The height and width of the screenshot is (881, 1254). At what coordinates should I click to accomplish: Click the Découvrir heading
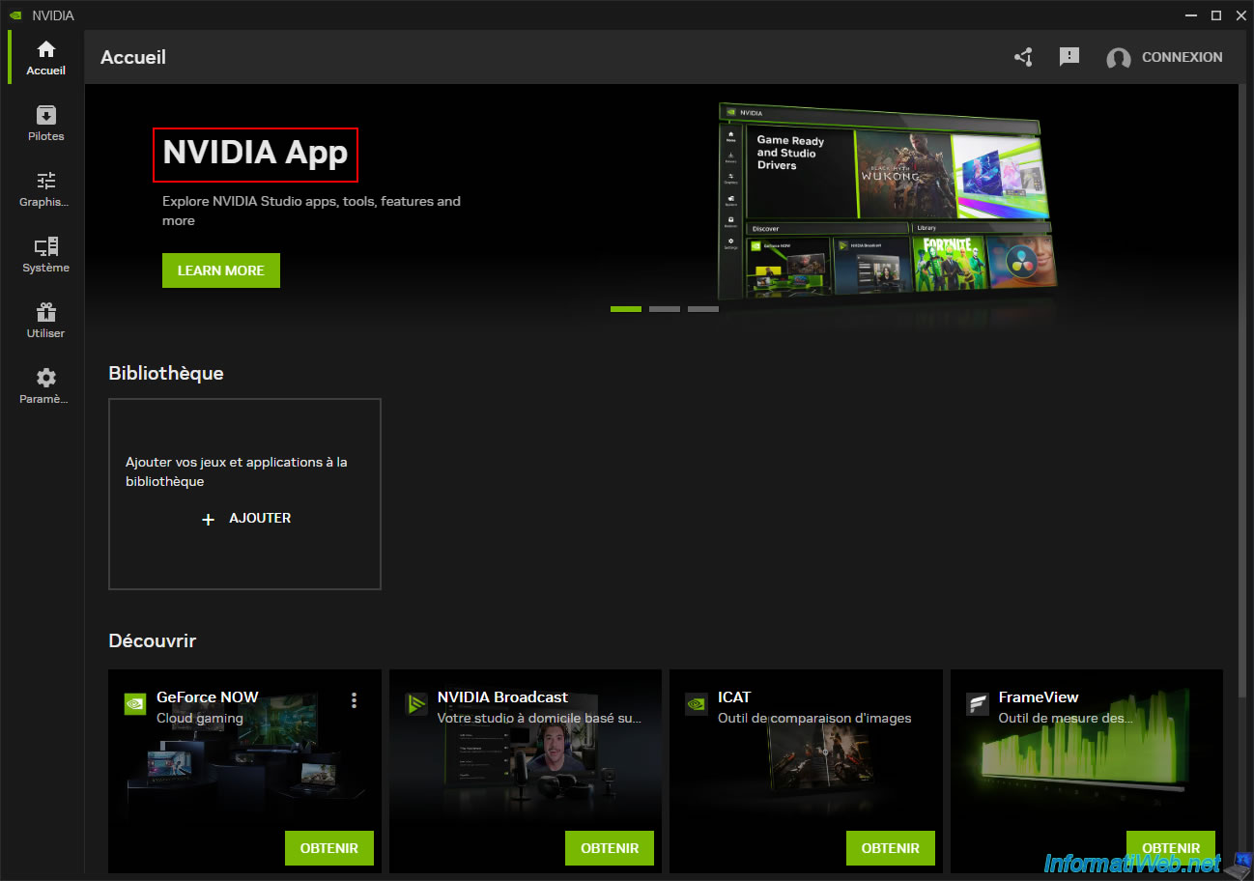point(153,640)
